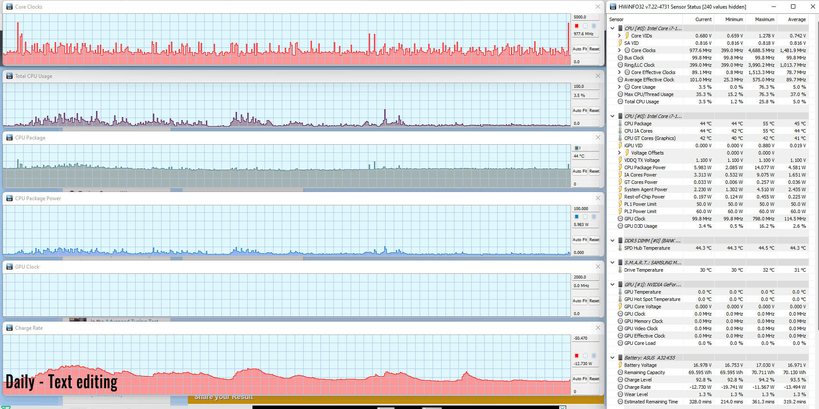The image size is (819, 409).
Task: Click the thermometer icon beside Drive Temperature
Action: [x=620, y=270]
